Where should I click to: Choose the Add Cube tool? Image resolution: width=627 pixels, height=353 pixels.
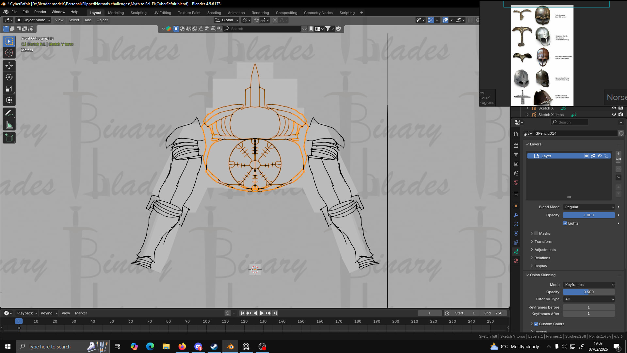9,138
